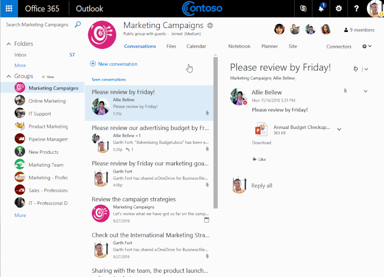This screenshot has height=277, width=384.
Task: Open 'Please review by Friday our marketing goals' conversation
Action: point(150,174)
